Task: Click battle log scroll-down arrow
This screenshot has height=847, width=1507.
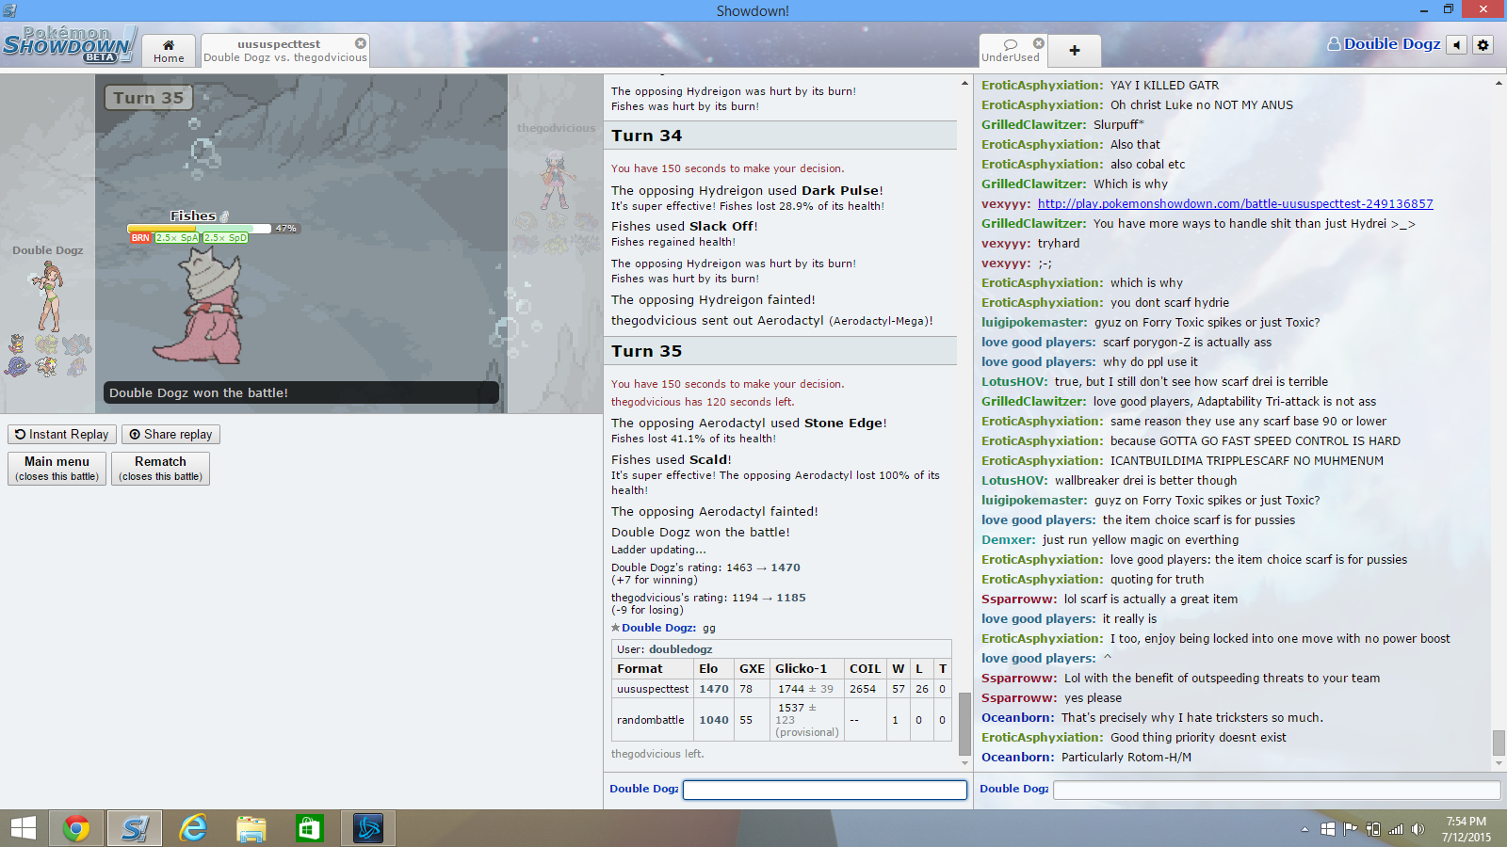Action: point(964,764)
